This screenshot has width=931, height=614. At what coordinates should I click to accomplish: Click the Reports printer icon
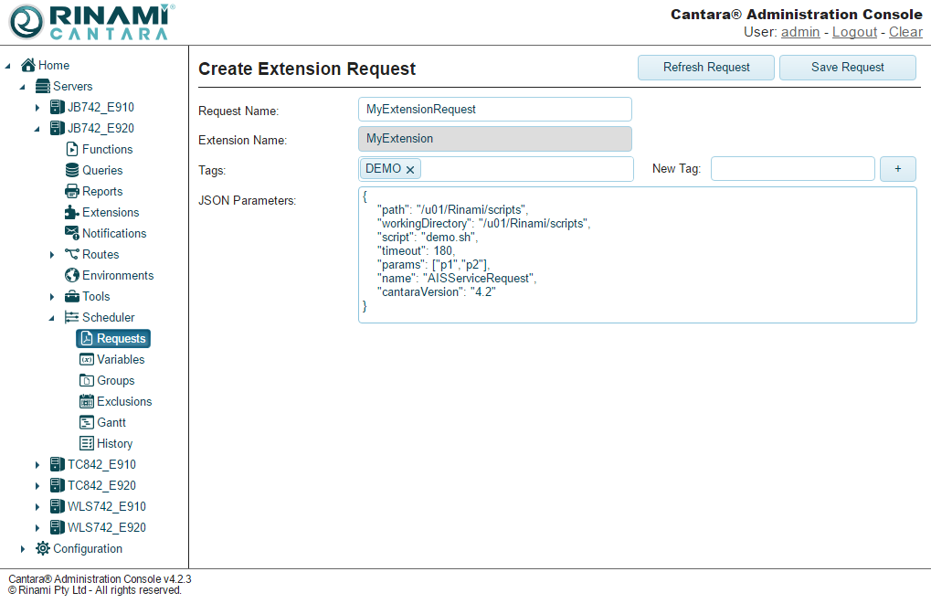(72, 191)
